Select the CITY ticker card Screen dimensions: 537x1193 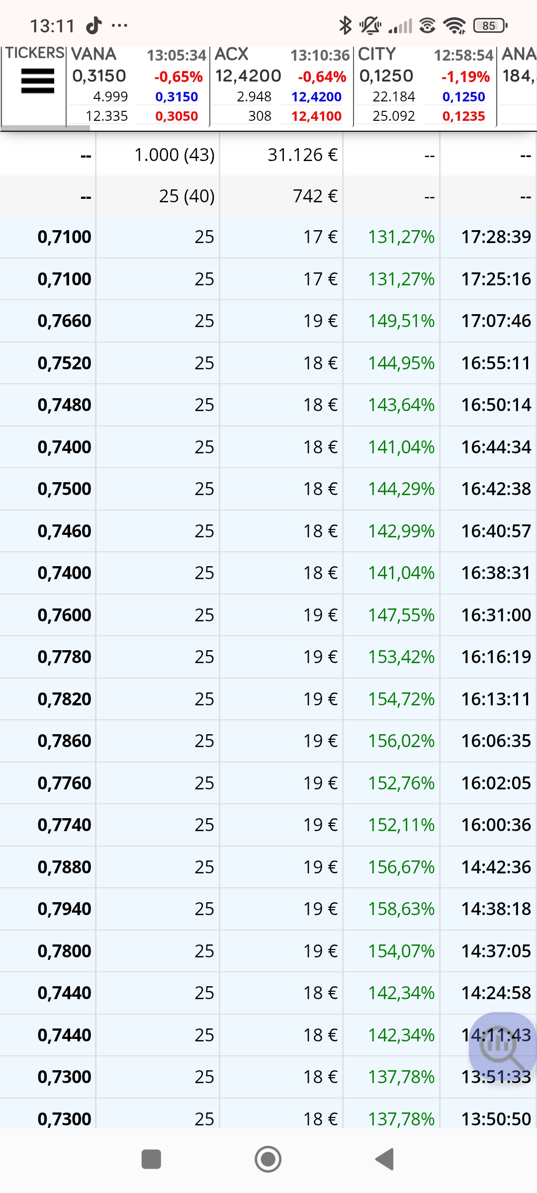point(425,85)
